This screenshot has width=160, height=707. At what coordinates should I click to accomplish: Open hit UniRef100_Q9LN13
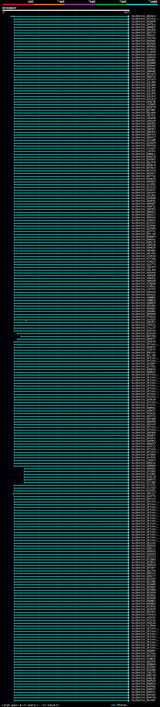pyautogui.click(x=143, y=16)
